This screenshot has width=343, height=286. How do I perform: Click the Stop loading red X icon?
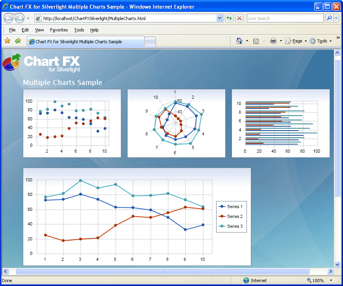click(x=239, y=18)
